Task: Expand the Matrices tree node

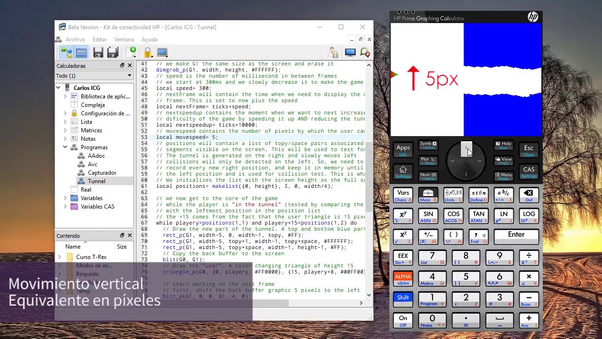Action: pyautogui.click(x=65, y=130)
